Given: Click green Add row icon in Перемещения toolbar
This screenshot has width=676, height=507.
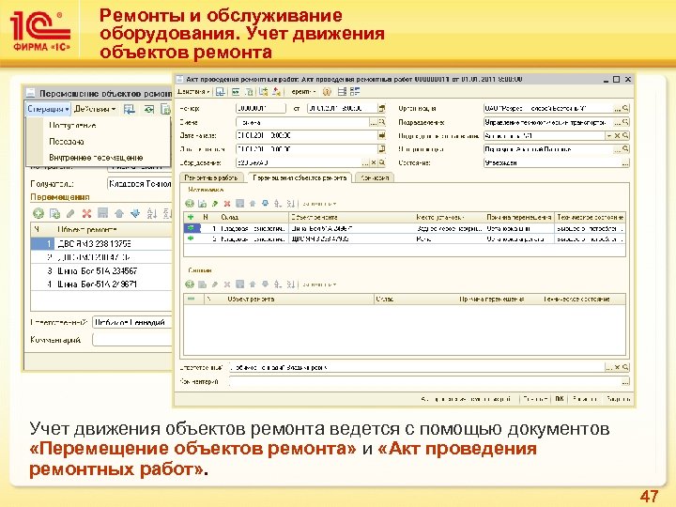Looking at the screenshot, I should click(x=38, y=213).
